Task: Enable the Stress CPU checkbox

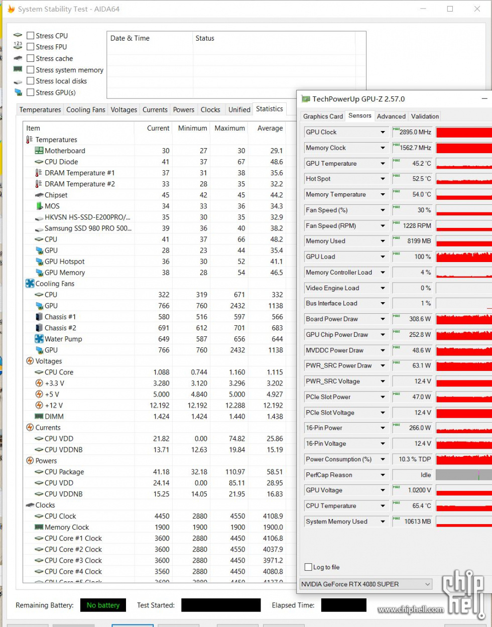Action: coord(31,36)
